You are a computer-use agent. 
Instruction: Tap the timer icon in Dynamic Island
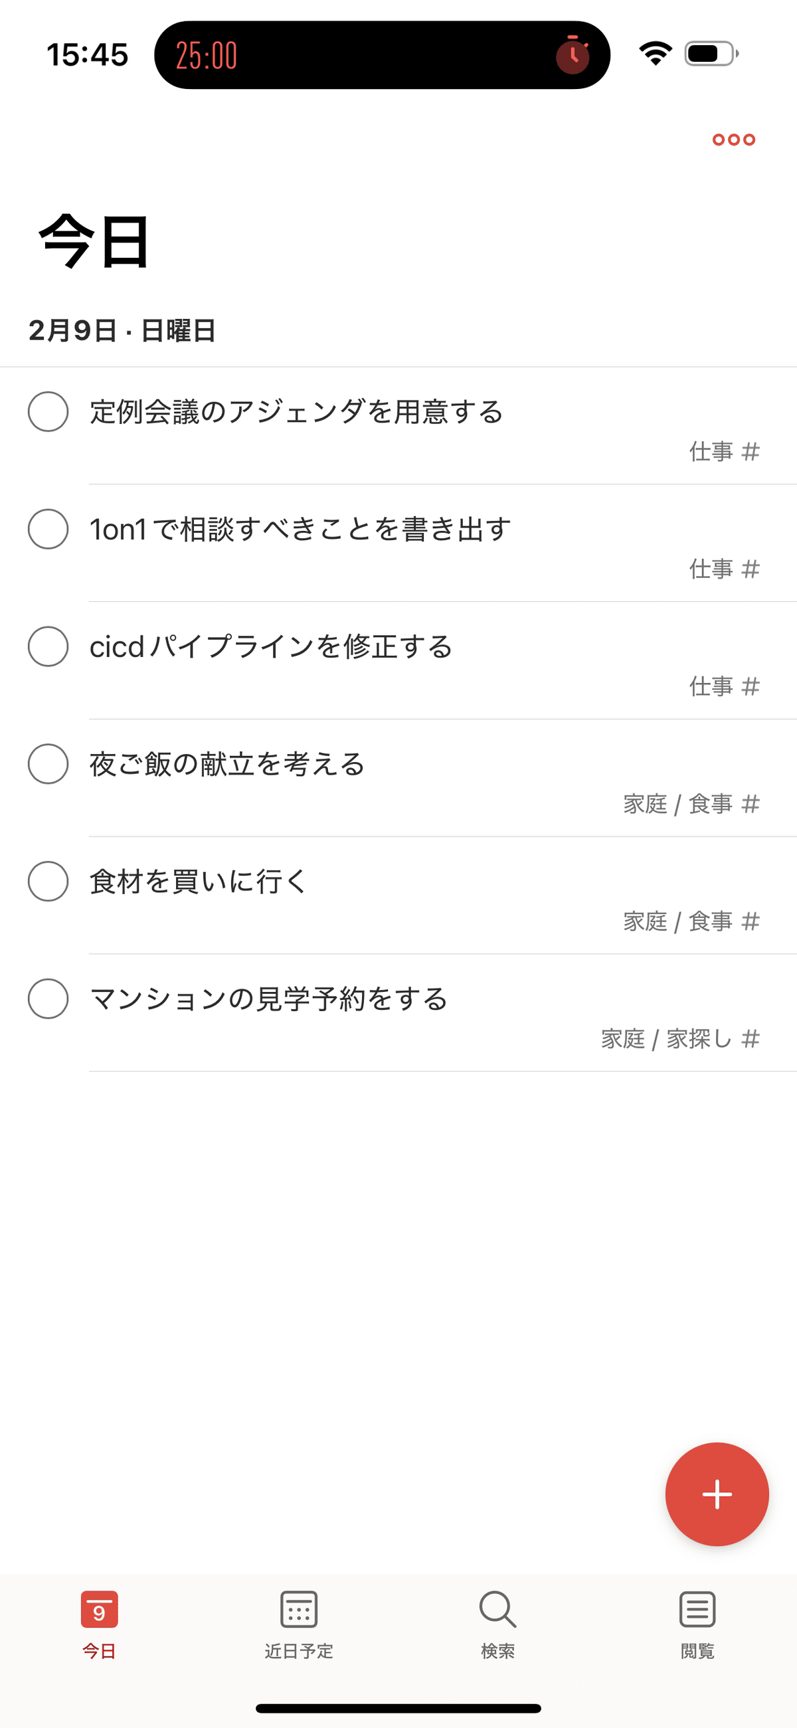pyautogui.click(x=573, y=55)
